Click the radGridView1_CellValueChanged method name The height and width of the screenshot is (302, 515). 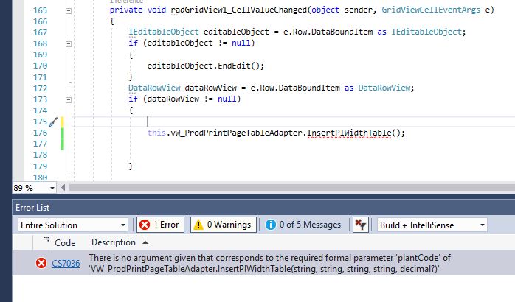[x=239, y=10]
